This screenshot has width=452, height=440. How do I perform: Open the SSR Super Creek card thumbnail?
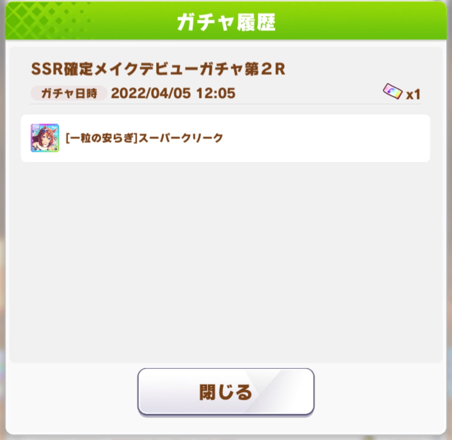click(45, 138)
